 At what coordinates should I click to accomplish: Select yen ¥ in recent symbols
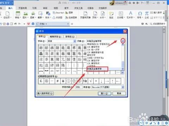[63, 81]
